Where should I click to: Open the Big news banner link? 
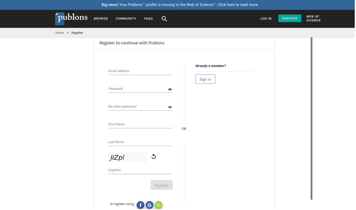181,5
